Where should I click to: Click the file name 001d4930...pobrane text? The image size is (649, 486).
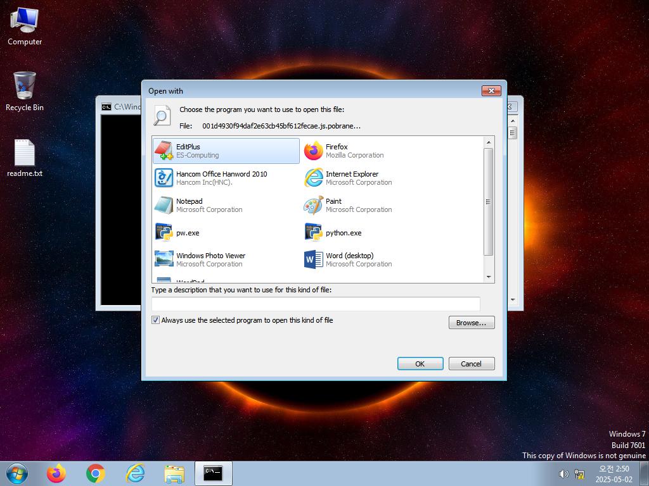(x=281, y=126)
